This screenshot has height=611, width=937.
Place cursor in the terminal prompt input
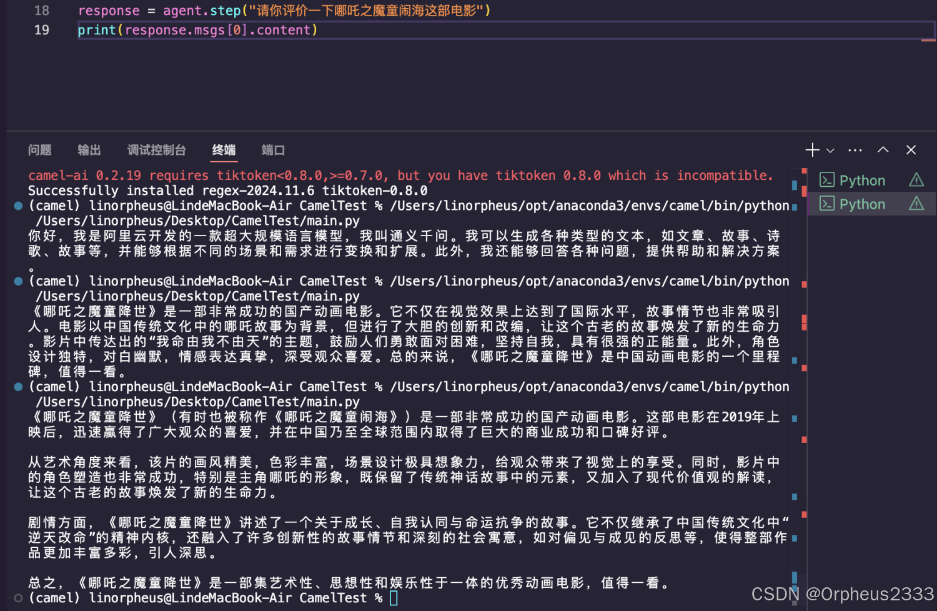click(392, 598)
